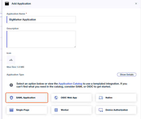The width and height of the screenshot is (141, 119).
Task: Select Device Authorization type
Action: click(116, 110)
